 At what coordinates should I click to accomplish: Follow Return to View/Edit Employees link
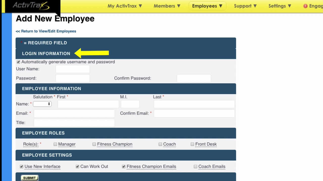(x=46, y=31)
